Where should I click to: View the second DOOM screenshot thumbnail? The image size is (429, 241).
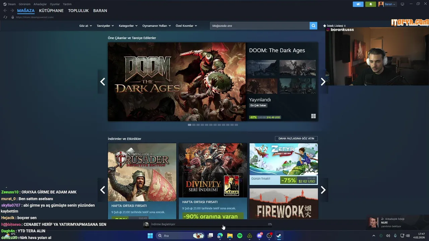298,68
